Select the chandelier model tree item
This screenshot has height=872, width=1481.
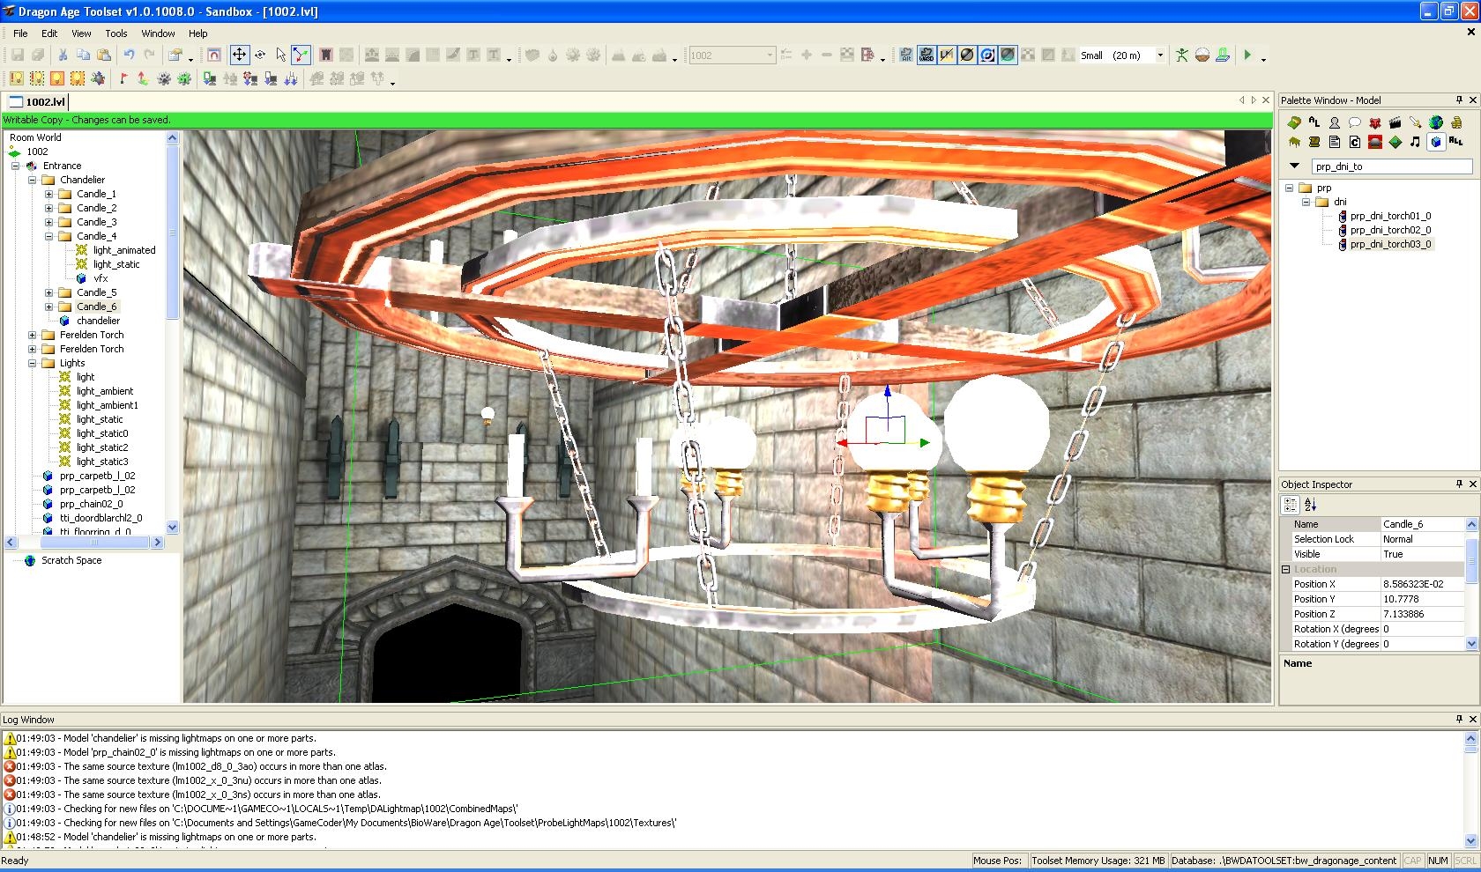click(98, 321)
